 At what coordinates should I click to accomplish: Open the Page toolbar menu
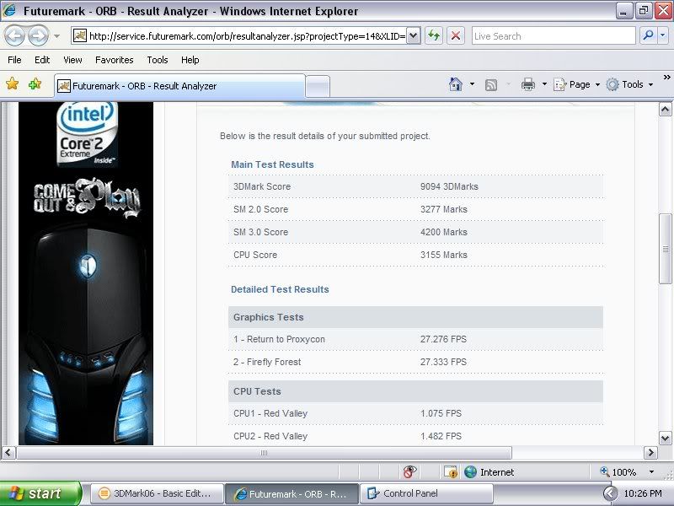click(576, 85)
